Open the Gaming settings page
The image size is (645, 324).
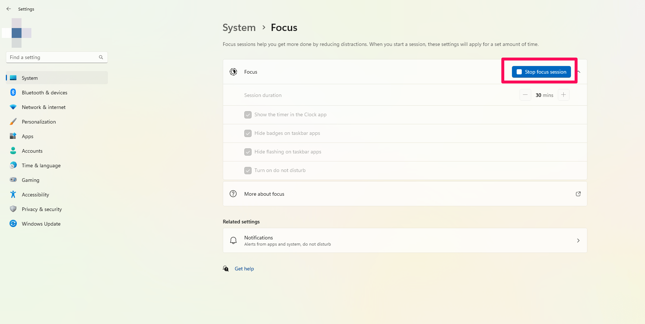tap(31, 180)
